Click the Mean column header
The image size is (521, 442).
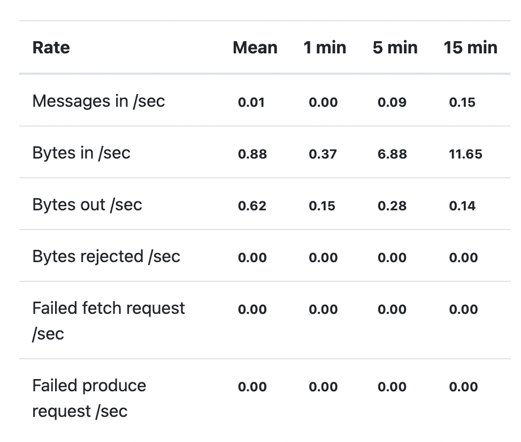click(x=255, y=48)
